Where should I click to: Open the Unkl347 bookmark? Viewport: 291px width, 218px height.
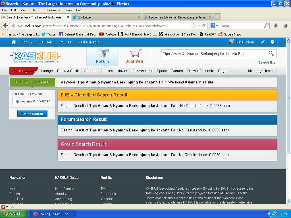[x=208, y=34]
